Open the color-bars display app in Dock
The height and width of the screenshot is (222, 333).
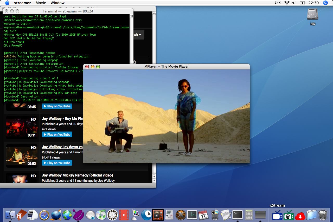[x=136, y=215]
